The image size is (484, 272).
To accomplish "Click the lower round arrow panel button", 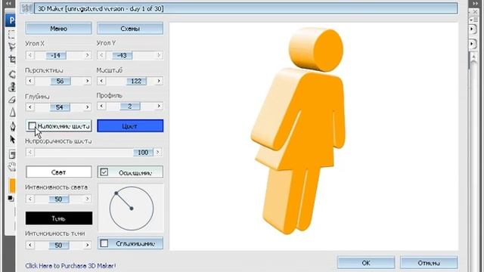I will click(x=472, y=44).
